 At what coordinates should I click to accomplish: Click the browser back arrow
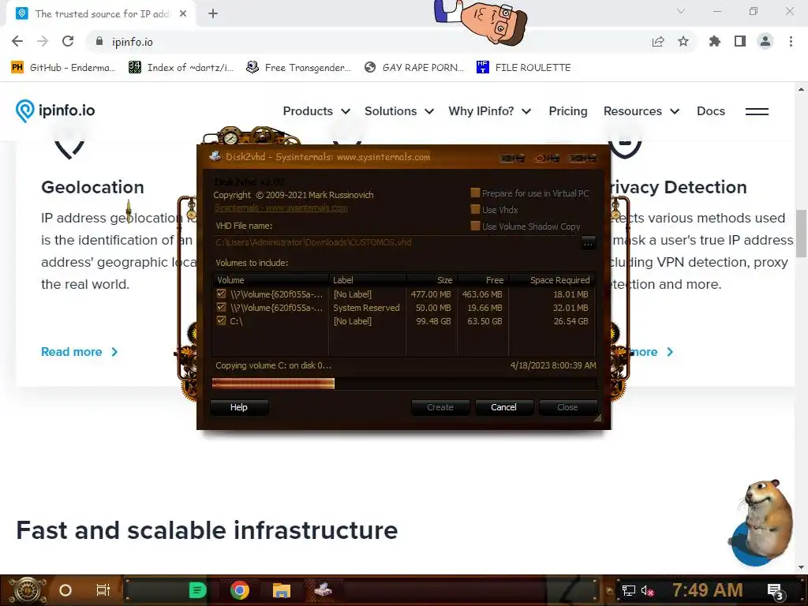coord(17,41)
